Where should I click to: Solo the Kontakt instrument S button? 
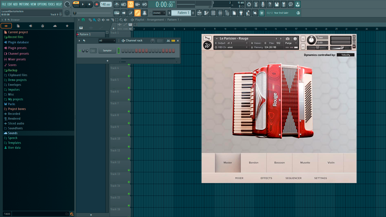pyautogui.click(x=303, y=39)
